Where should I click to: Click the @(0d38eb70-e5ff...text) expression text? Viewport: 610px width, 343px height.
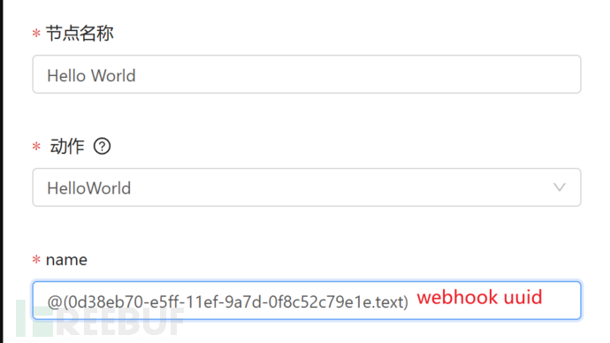(x=227, y=301)
